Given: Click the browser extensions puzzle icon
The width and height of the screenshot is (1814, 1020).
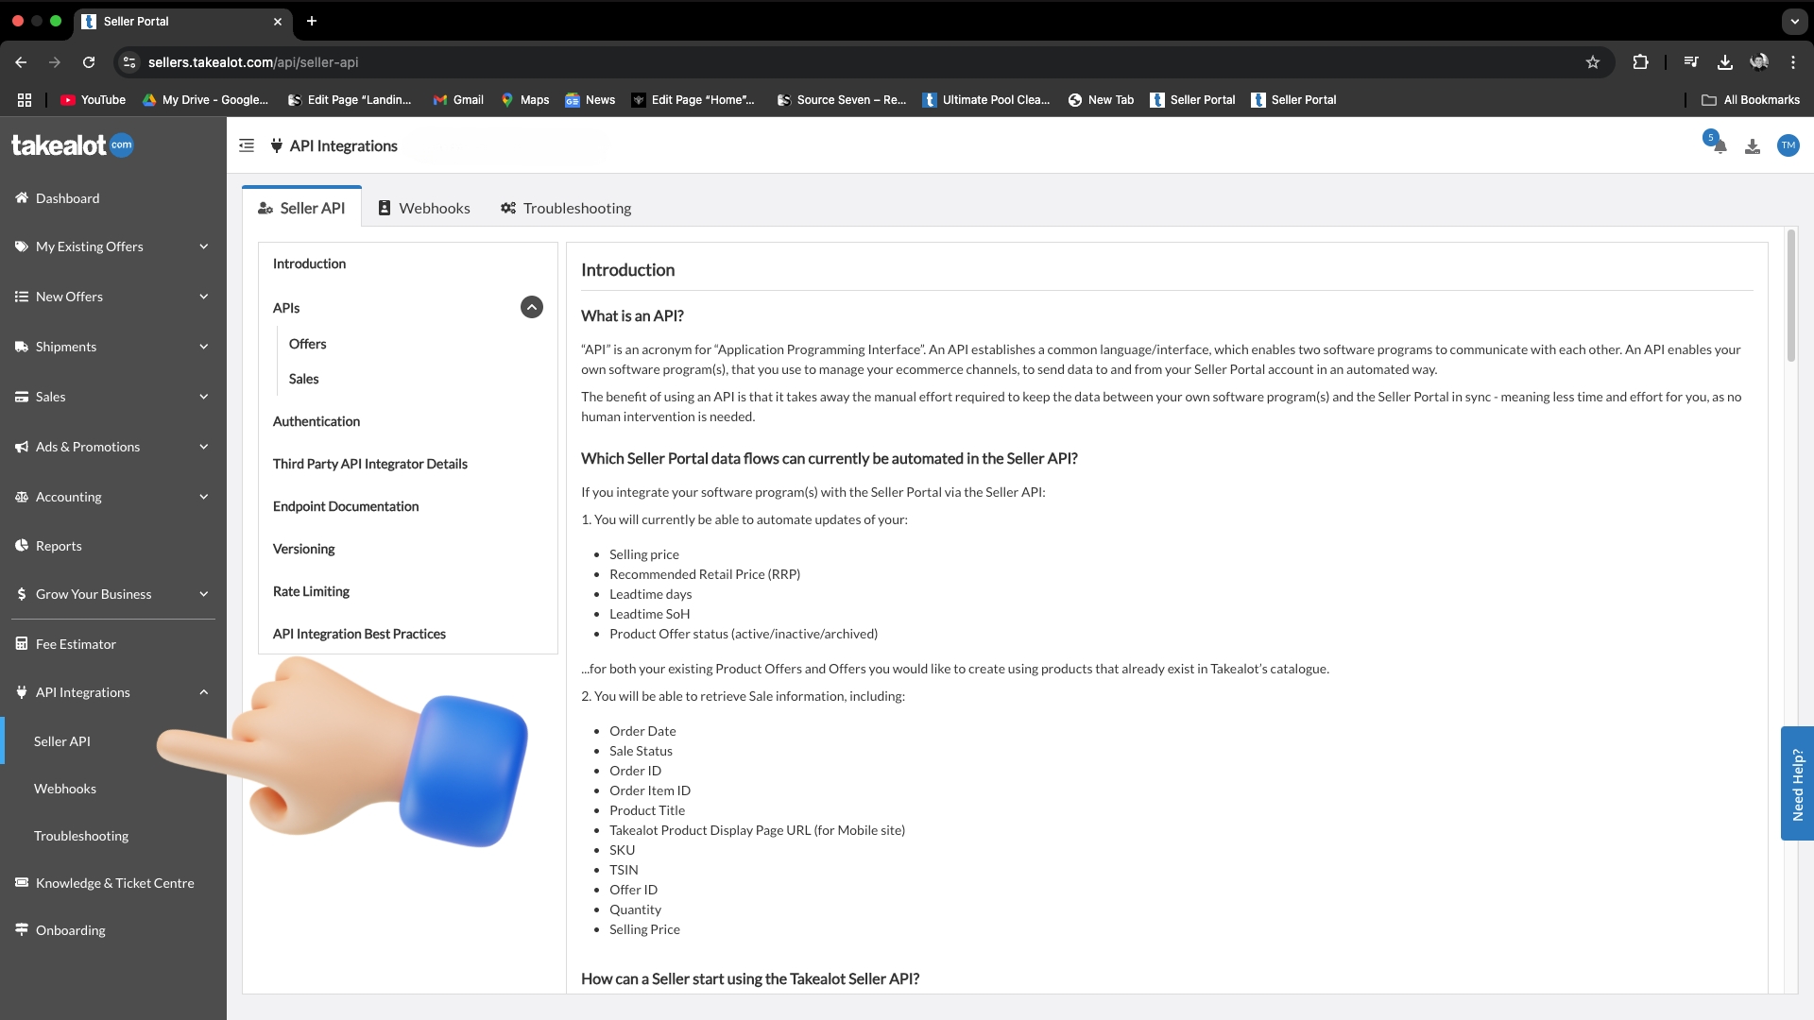Looking at the screenshot, I should [1640, 61].
